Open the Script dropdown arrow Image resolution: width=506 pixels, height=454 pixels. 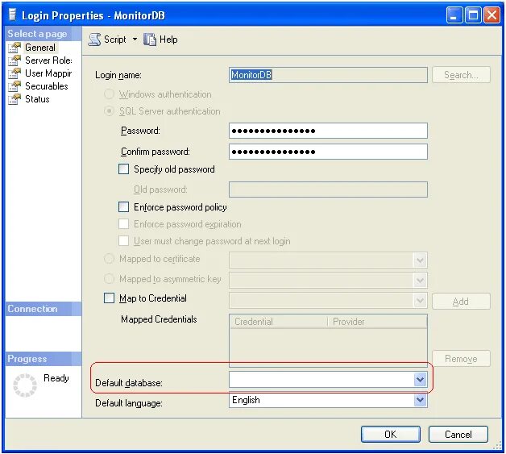135,39
